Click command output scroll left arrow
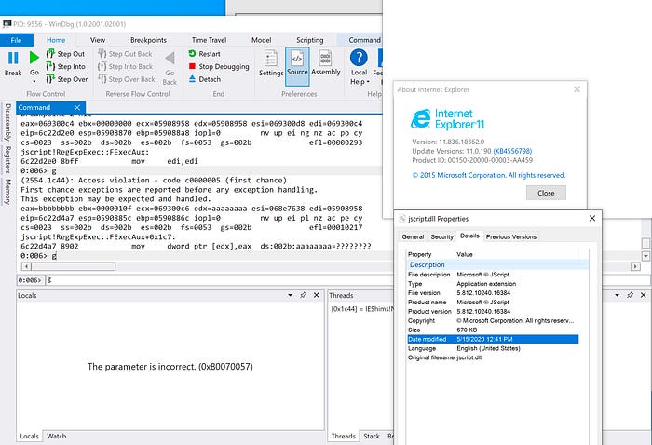The height and width of the screenshot is (445, 652). point(26,266)
